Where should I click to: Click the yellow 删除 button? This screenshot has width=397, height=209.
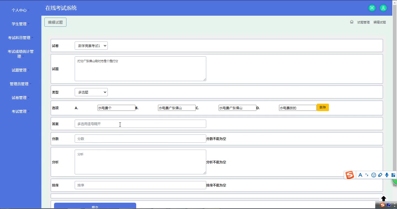click(323, 108)
